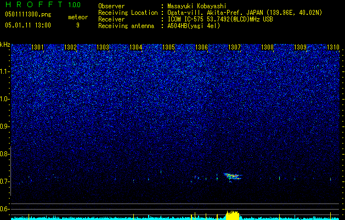The height and width of the screenshot is (220, 345).
Task: Click the bright multicolor meteor echo near 1307
Action: [233, 177]
